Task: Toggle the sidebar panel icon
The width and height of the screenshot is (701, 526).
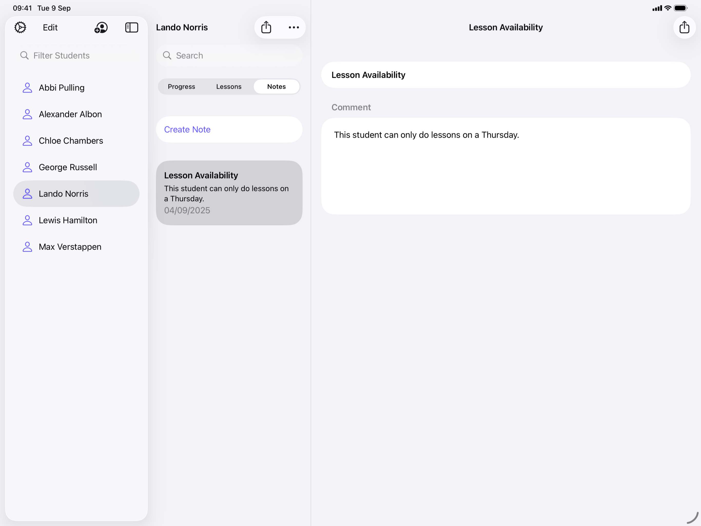Action: (x=132, y=27)
